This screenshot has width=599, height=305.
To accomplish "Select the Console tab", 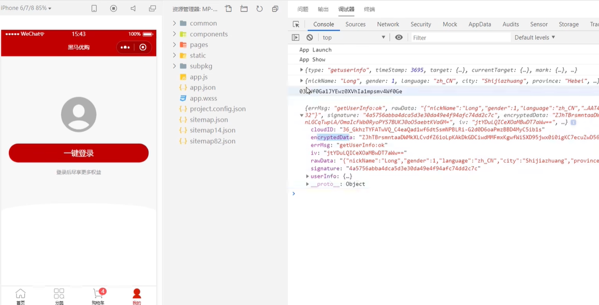I will tap(324, 24).
